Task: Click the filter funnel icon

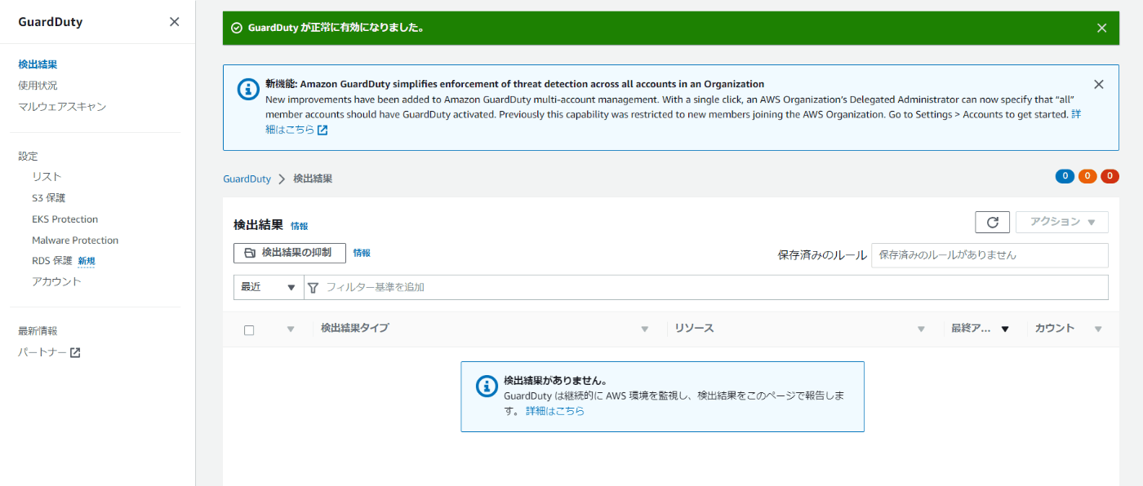Action: 313,288
